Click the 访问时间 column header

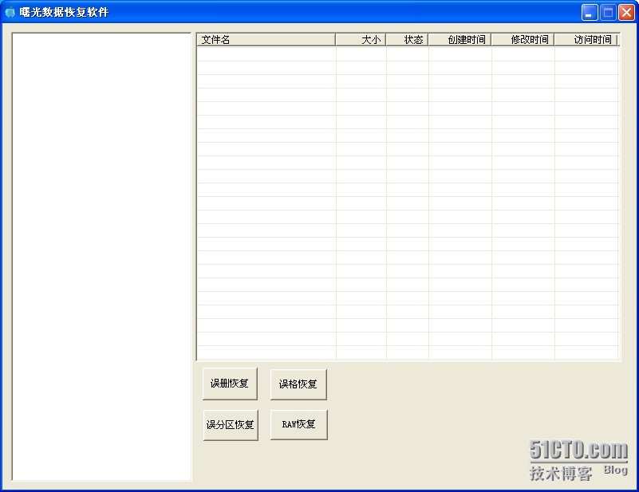pos(586,40)
